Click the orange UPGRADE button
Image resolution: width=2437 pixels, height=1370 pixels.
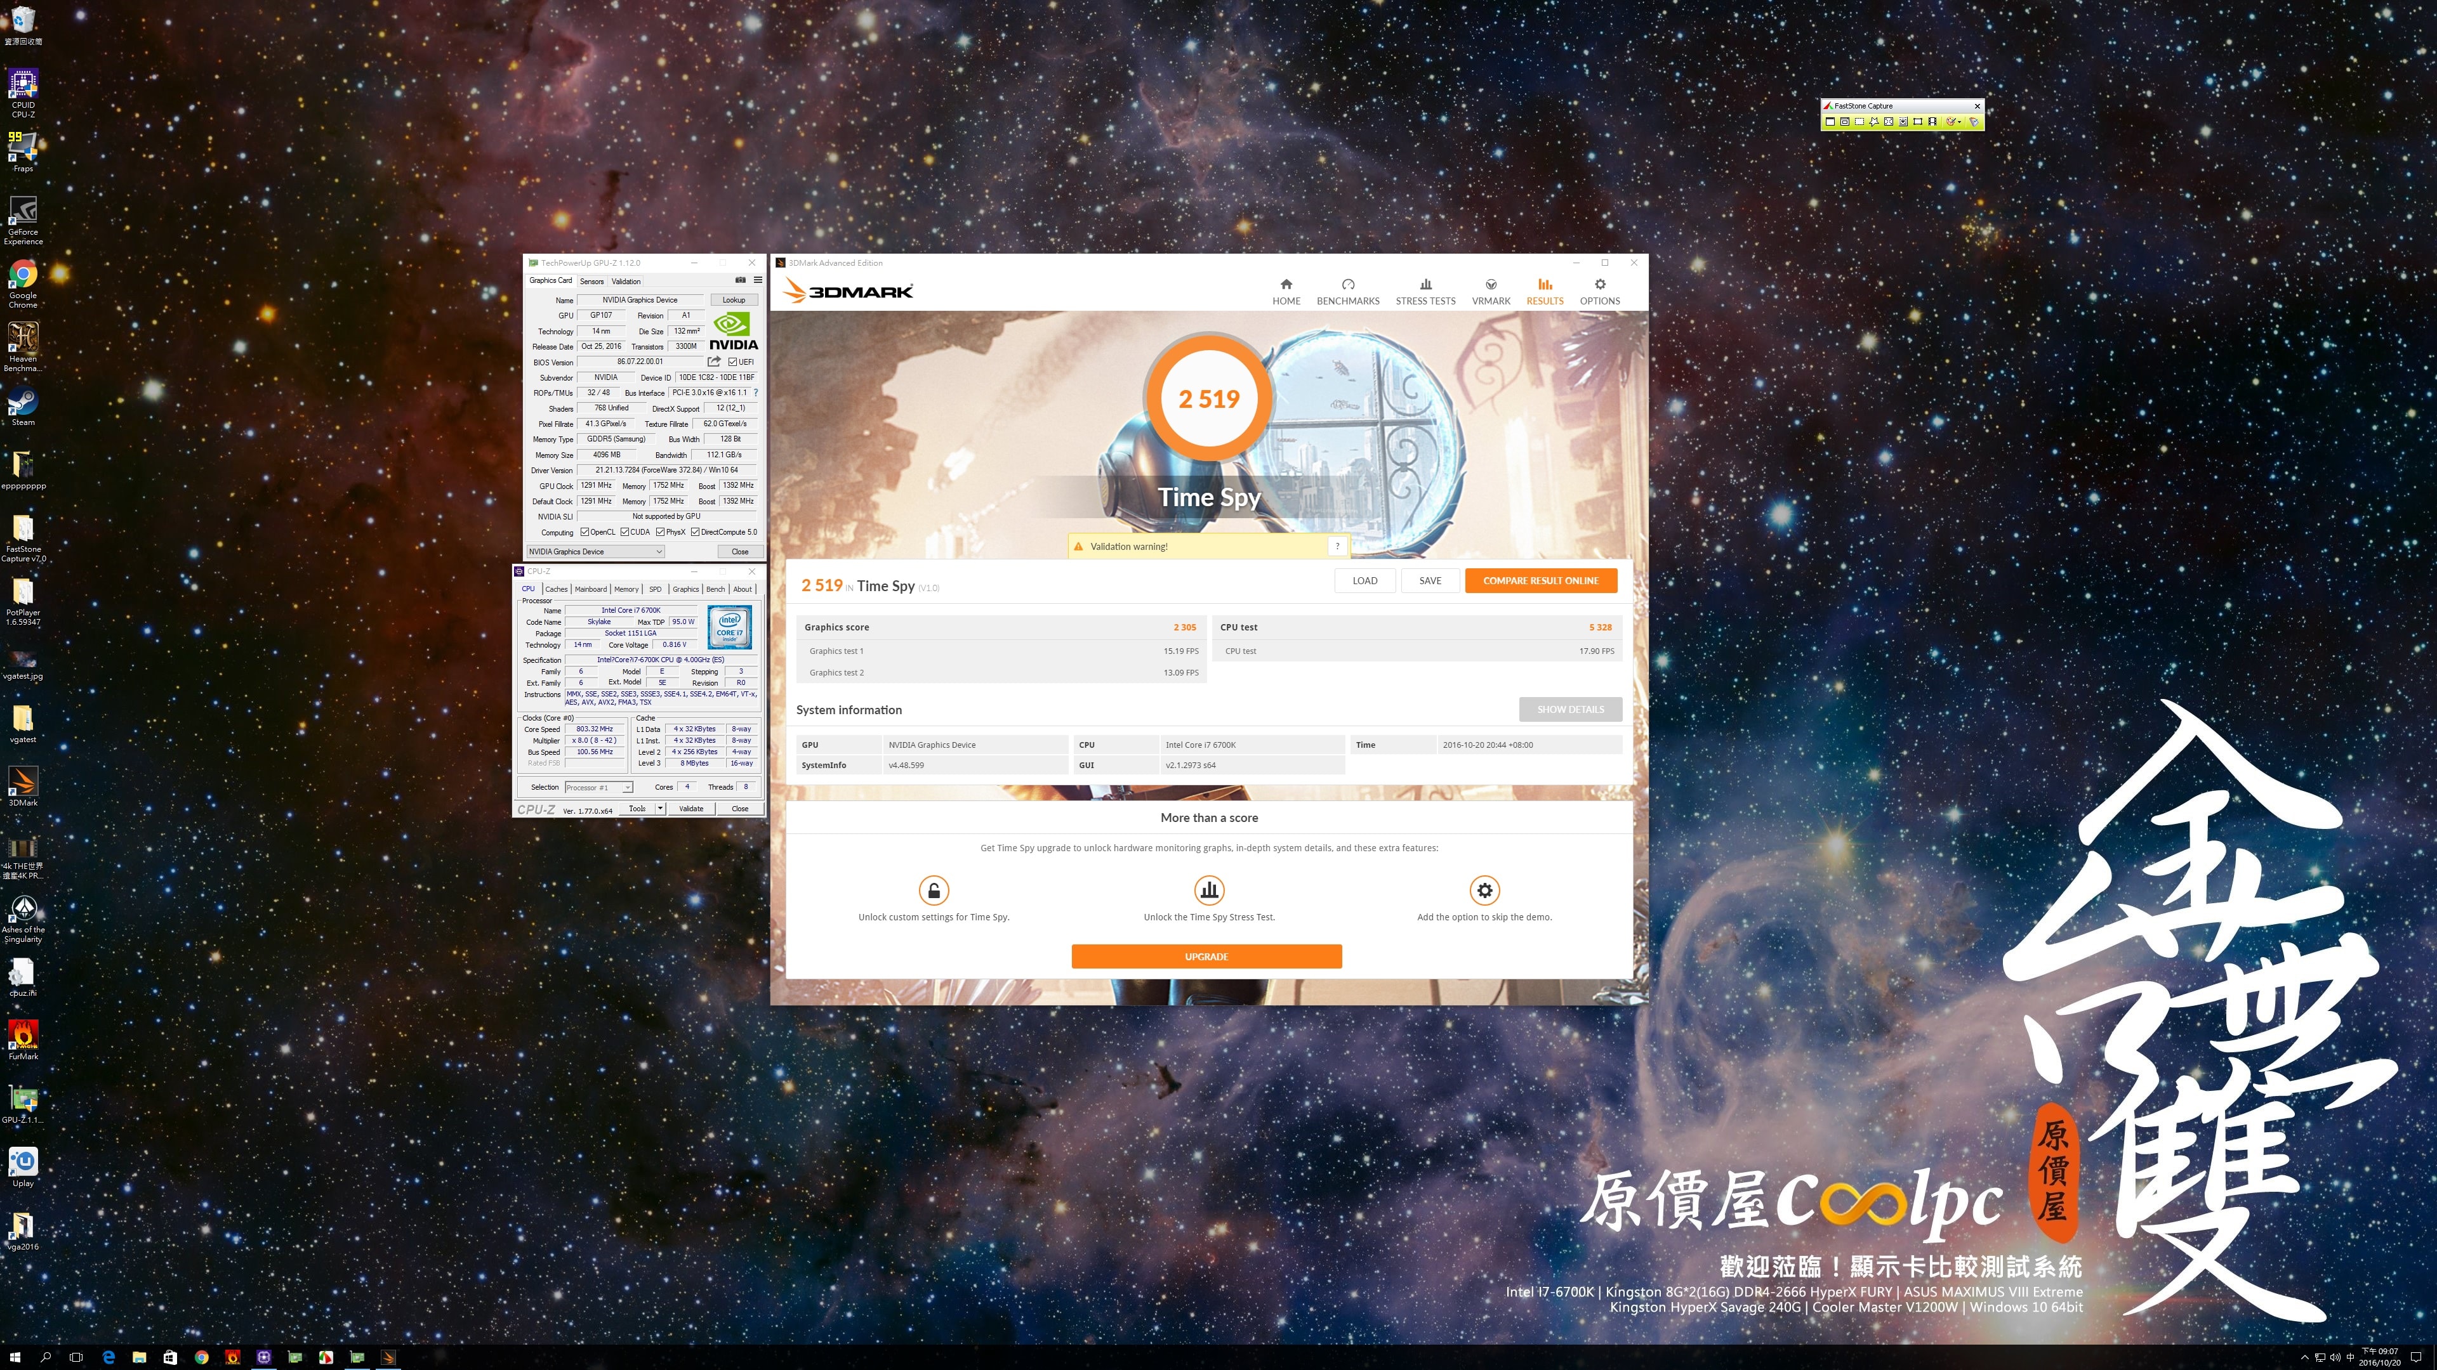[1206, 957]
